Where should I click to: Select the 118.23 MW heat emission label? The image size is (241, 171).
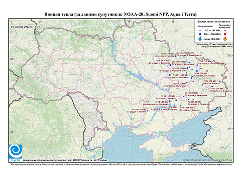[x=181, y=75]
